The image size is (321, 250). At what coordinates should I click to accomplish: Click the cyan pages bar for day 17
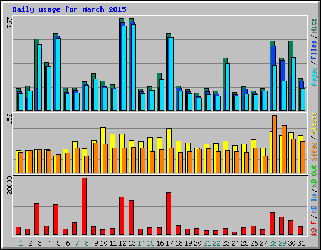click(171, 74)
